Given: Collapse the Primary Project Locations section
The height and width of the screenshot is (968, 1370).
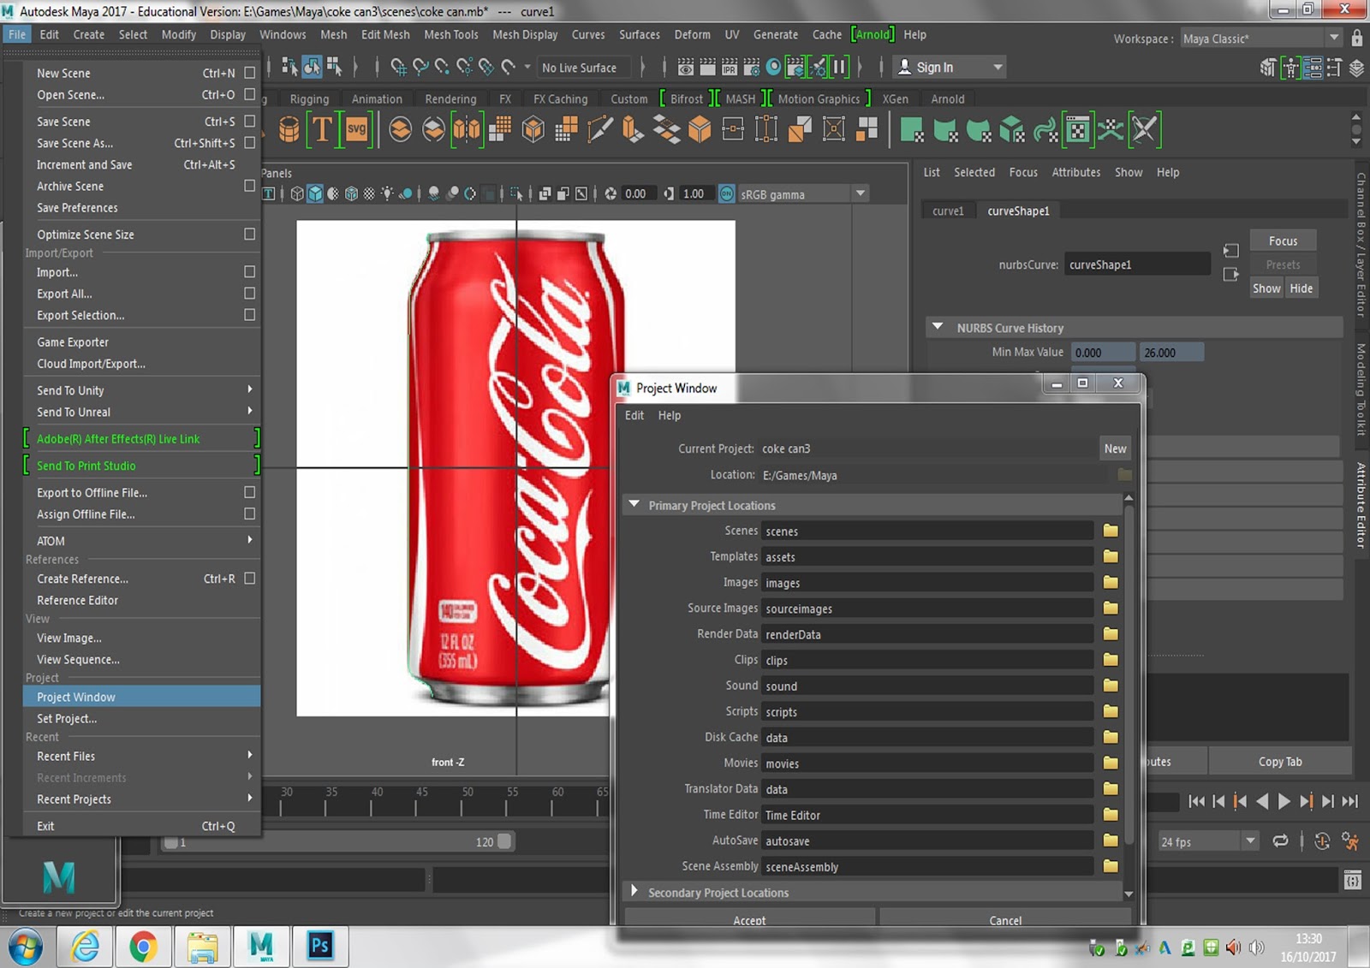Looking at the screenshot, I should click(x=634, y=504).
